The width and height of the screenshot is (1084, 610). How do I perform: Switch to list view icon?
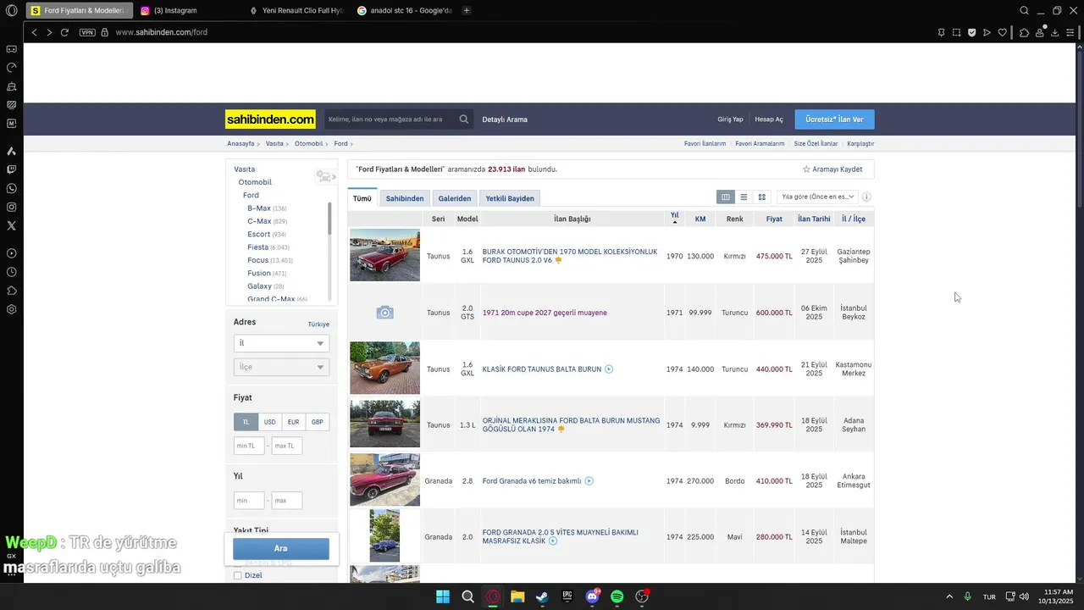click(x=744, y=197)
